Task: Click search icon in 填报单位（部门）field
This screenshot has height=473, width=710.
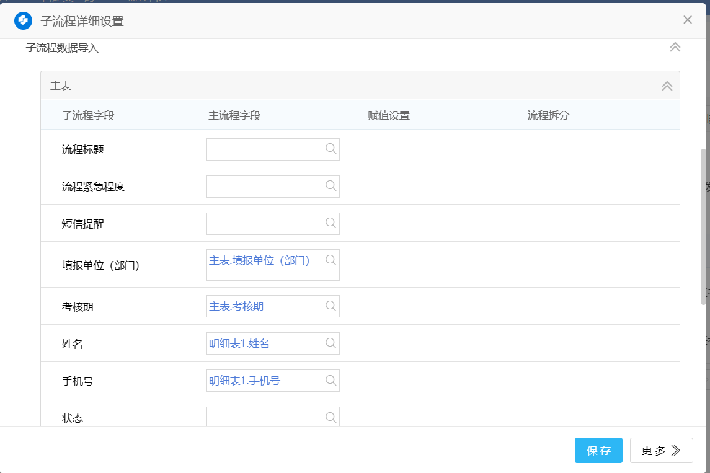Action: tap(331, 260)
